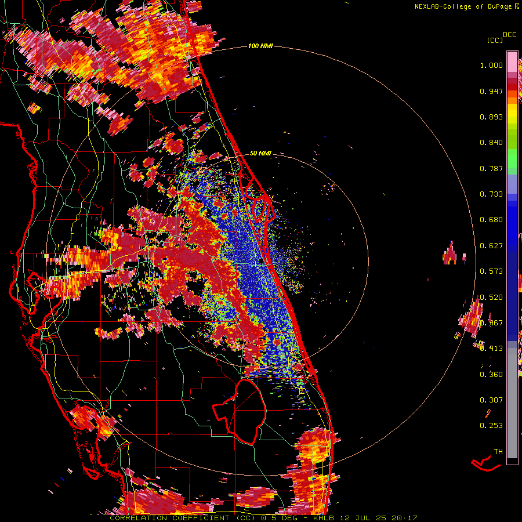Screen dimensions: 522x522
Task: Click the black radar site dot at map center
Action: tap(261, 261)
